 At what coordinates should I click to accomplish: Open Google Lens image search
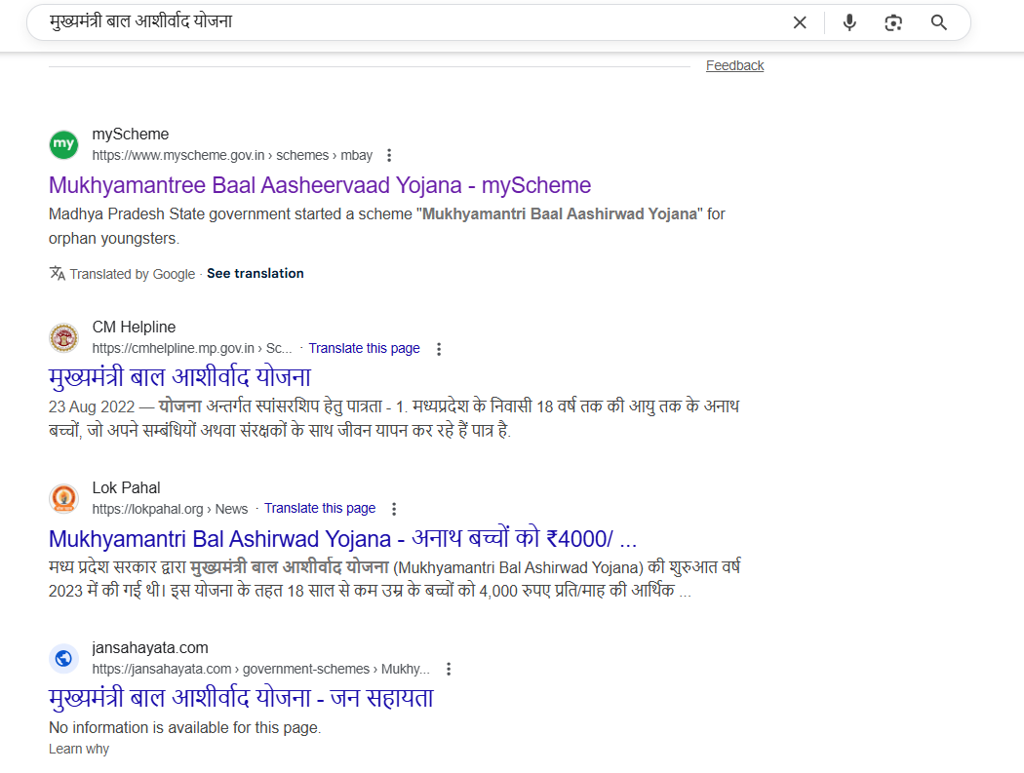coord(892,21)
